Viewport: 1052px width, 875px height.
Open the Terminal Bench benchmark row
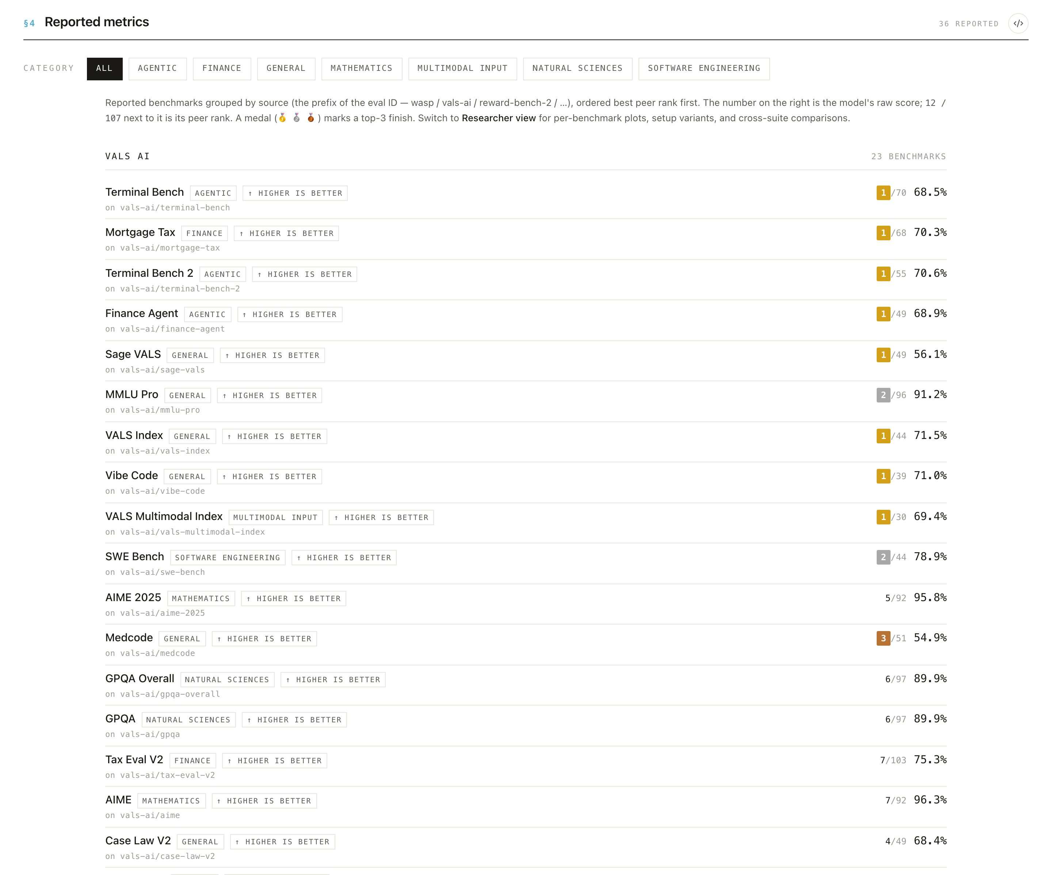click(526, 199)
